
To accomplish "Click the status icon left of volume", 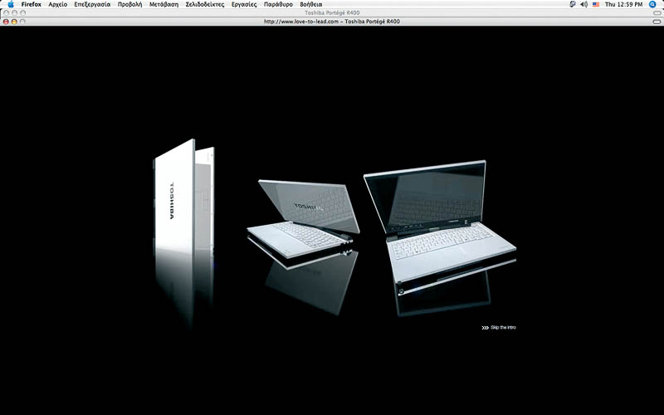I will point(573,4).
